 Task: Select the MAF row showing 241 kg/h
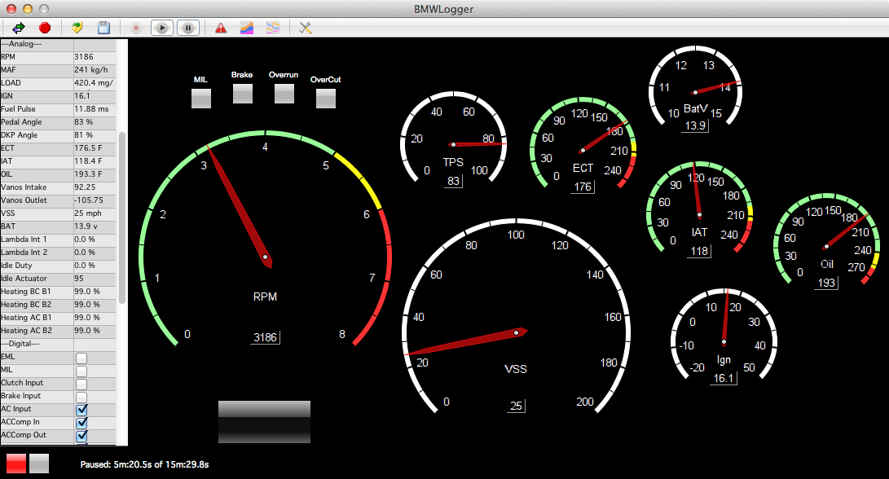click(x=58, y=70)
